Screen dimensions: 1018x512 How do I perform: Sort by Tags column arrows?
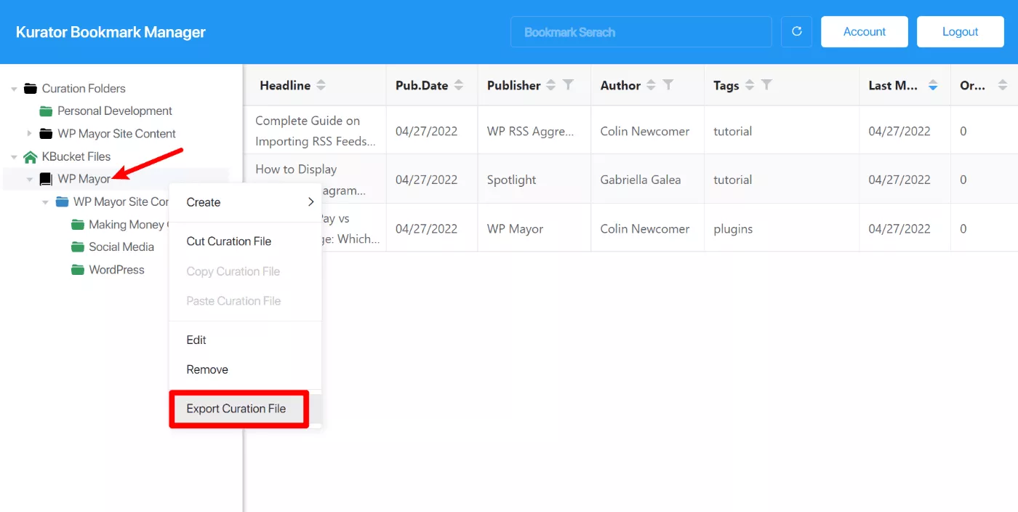click(750, 85)
